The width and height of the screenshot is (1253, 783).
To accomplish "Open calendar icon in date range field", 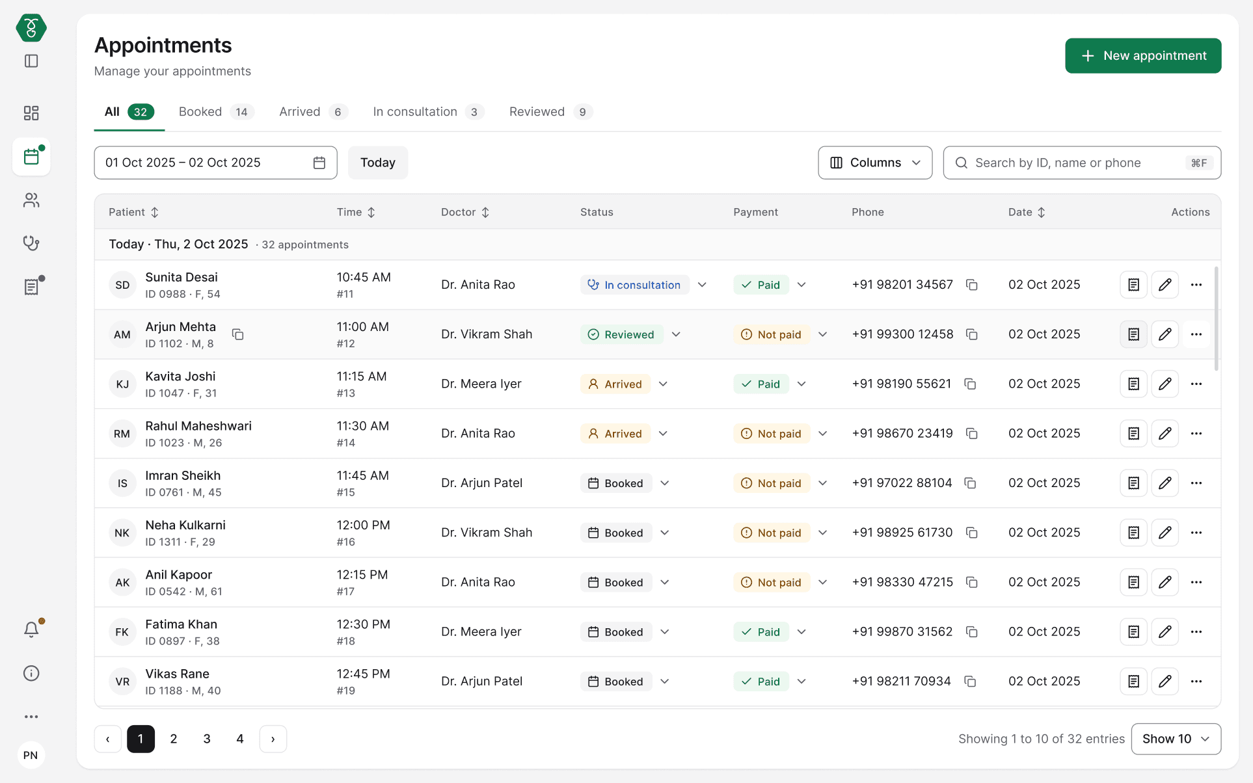I will (319, 163).
